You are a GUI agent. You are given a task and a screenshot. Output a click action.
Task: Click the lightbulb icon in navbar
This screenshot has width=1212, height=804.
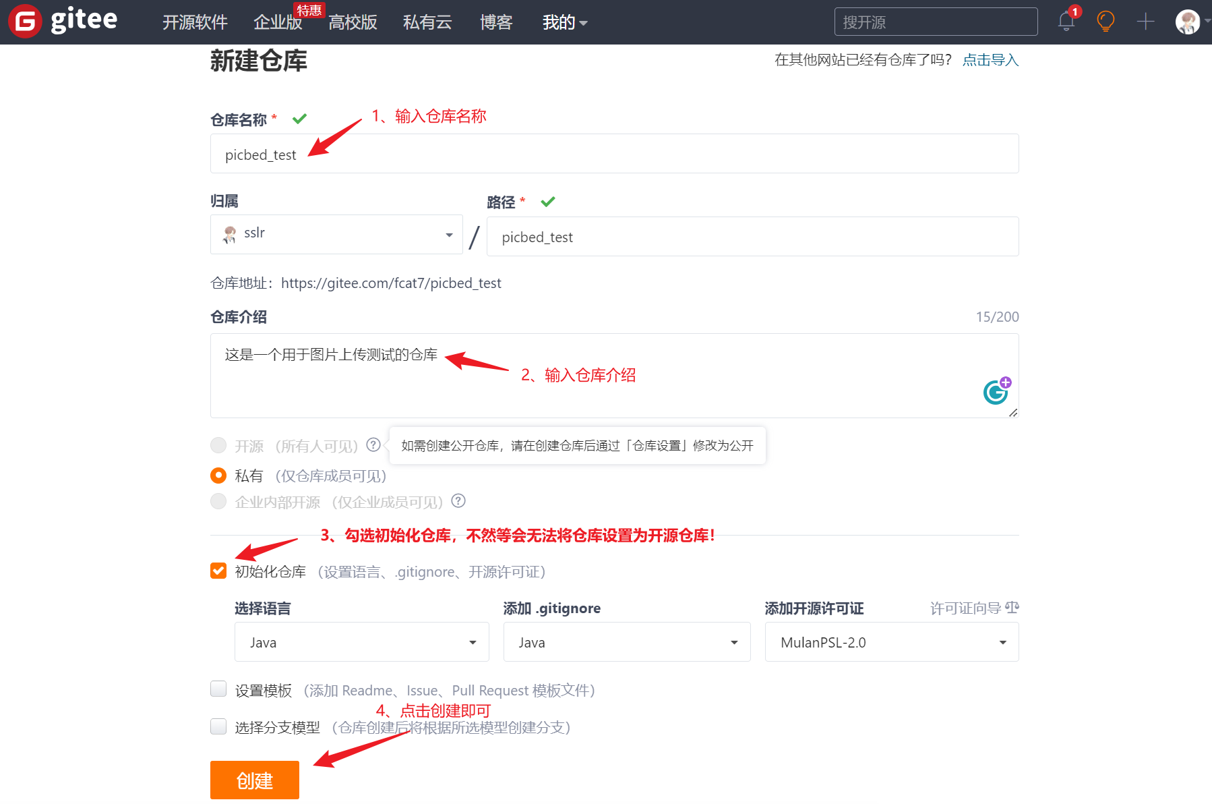1105,21
